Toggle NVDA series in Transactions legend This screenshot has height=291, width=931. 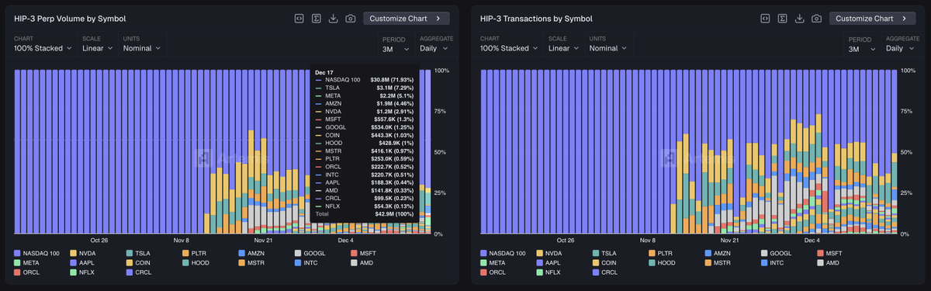tap(549, 253)
